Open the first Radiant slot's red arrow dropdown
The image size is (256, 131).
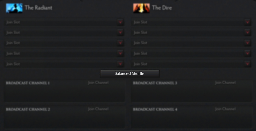pos(120,22)
